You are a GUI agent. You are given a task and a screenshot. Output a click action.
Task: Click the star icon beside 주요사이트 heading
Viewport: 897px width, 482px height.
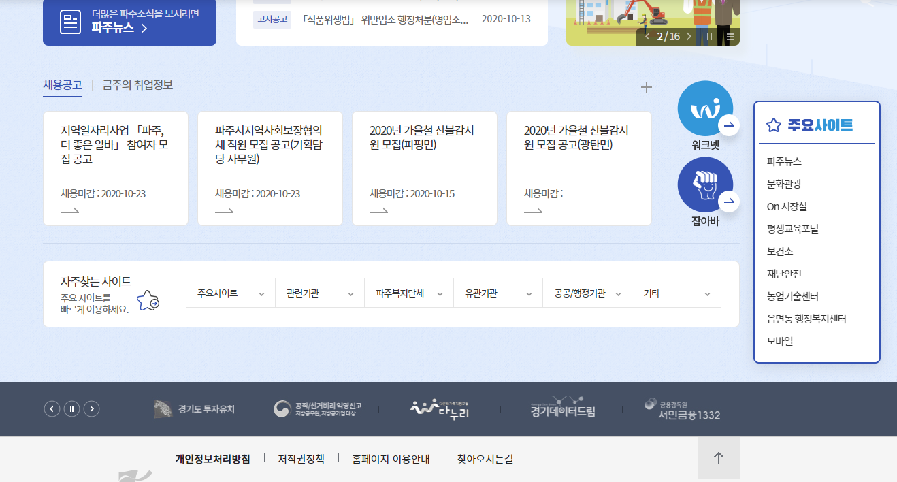[773, 125]
